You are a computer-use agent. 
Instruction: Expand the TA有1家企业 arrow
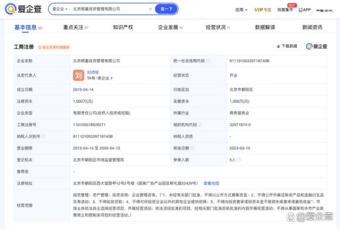point(112,78)
